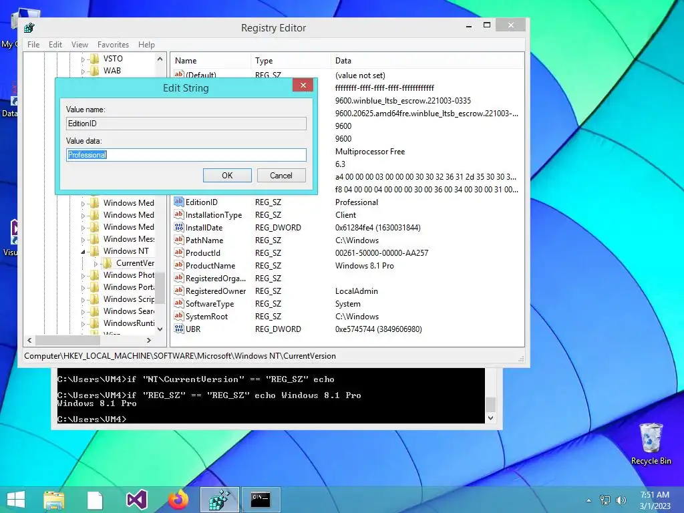Screen dimensions: 684x513
Task: Click the CurrentVer folder icon
Action: (108, 263)
